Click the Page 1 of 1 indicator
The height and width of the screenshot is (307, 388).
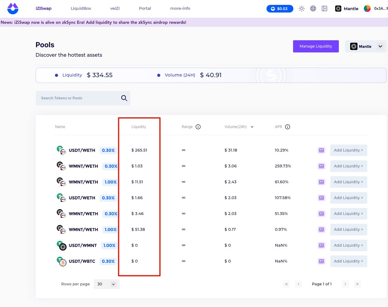322,284
